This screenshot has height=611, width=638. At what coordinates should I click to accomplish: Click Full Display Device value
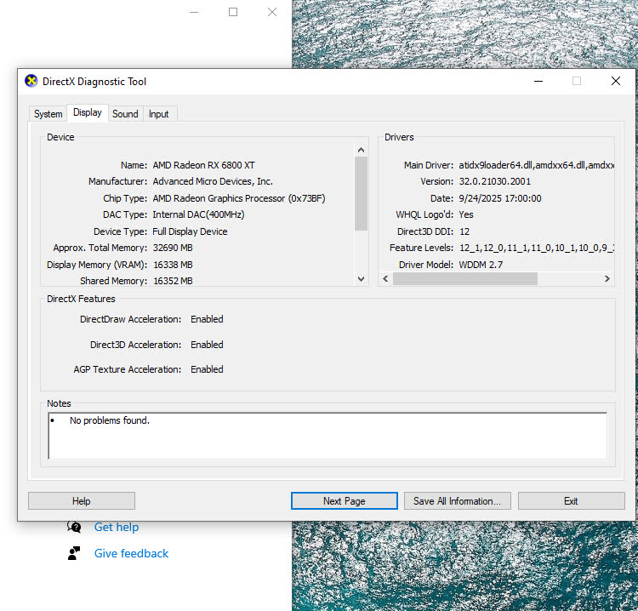pyautogui.click(x=190, y=231)
